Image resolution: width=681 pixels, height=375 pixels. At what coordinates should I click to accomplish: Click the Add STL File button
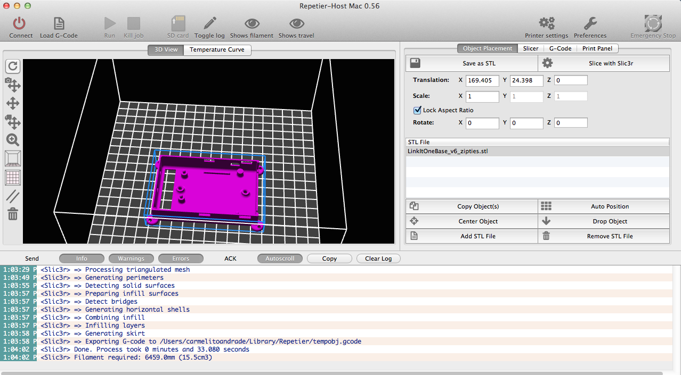(472, 236)
